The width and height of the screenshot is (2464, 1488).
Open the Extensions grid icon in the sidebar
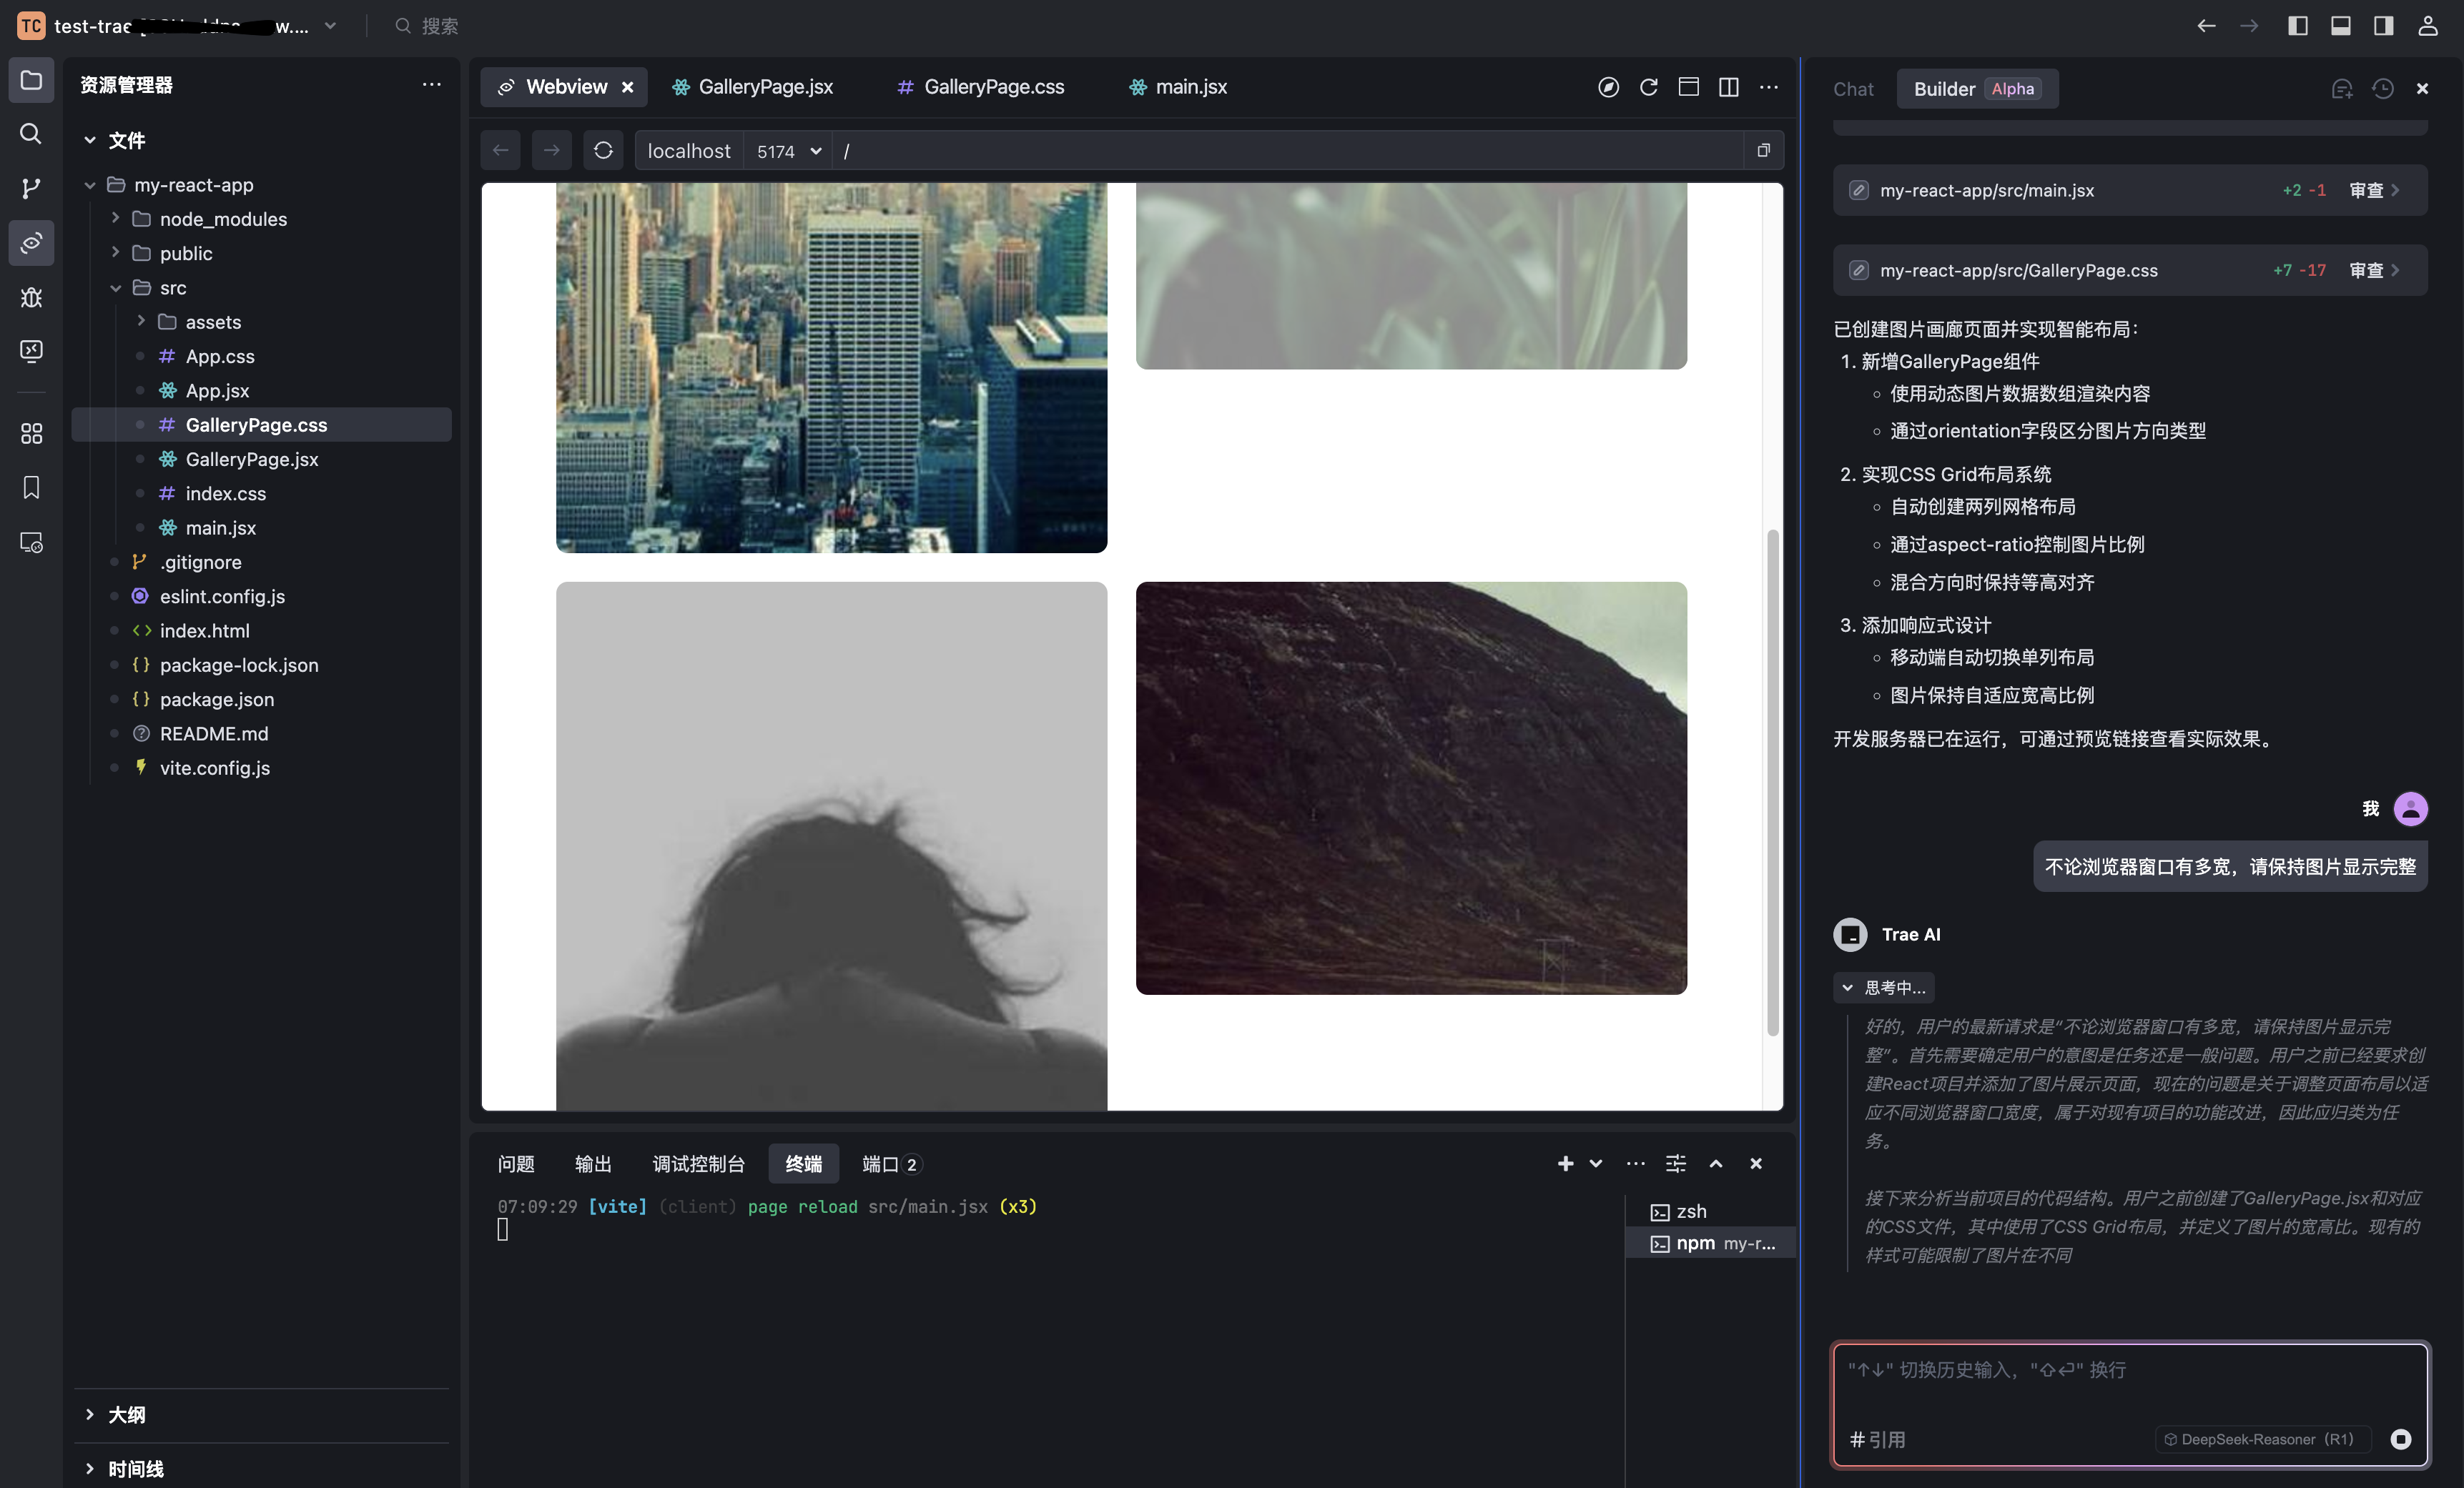31,432
